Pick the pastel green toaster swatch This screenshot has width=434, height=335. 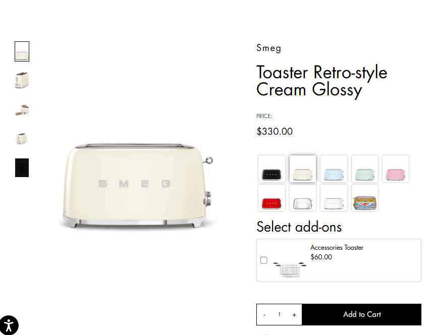point(365,169)
